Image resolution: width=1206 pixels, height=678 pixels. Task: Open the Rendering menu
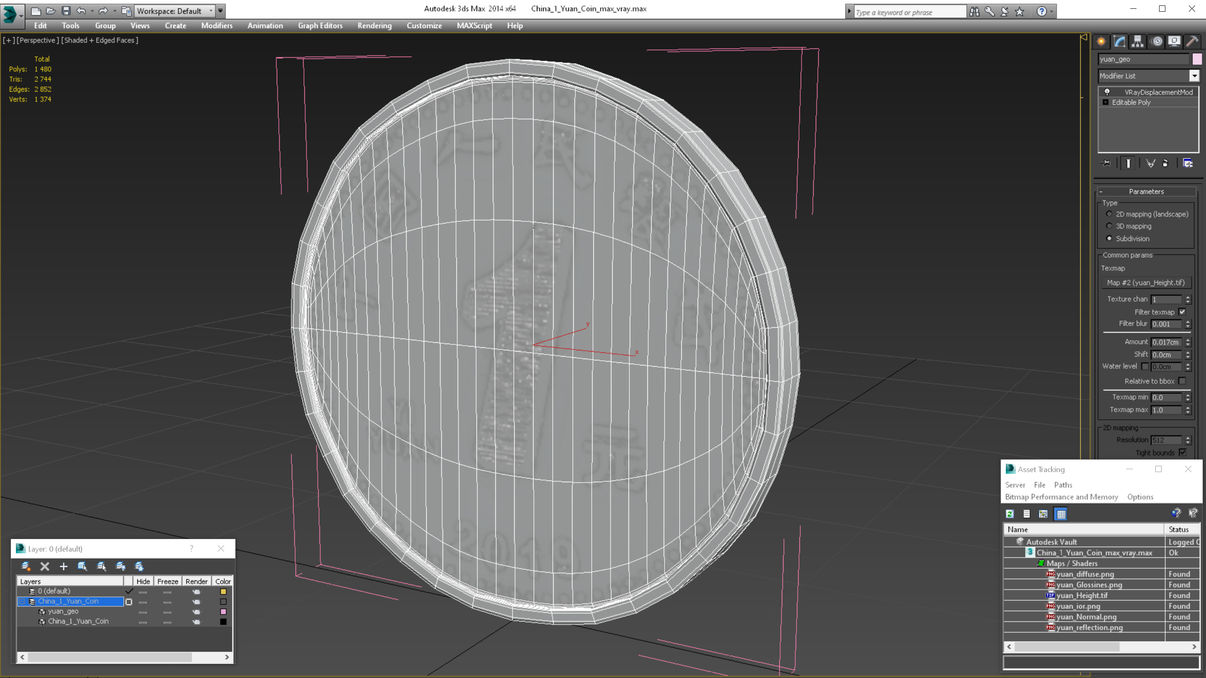tap(374, 26)
